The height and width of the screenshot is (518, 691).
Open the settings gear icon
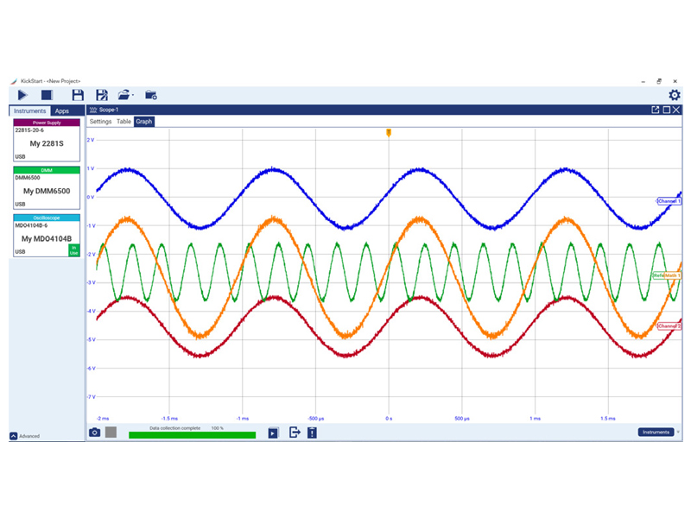(x=675, y=95)
